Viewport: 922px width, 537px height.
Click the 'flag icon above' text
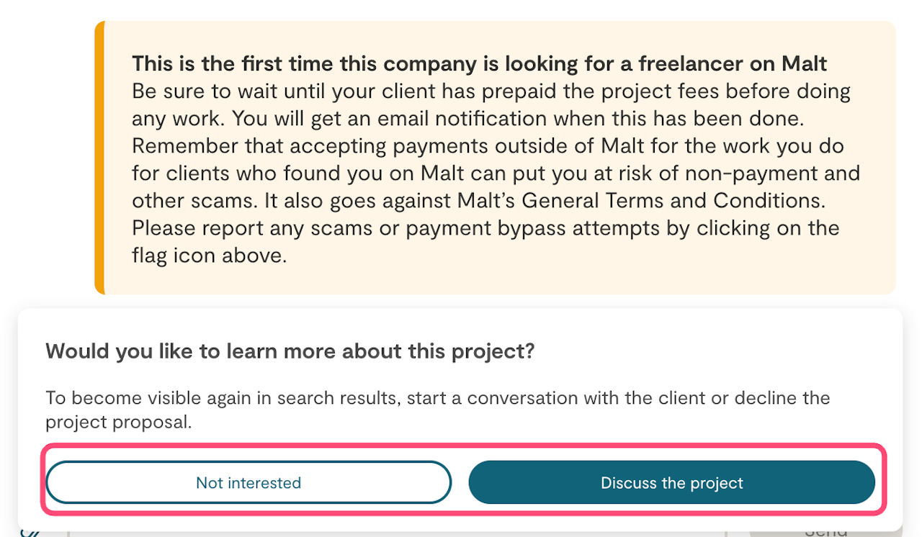(x=210, y=256)
